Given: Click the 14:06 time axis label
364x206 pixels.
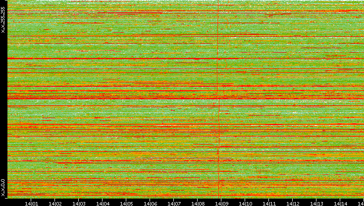Looking at the screenshot, I should point(150,204).
